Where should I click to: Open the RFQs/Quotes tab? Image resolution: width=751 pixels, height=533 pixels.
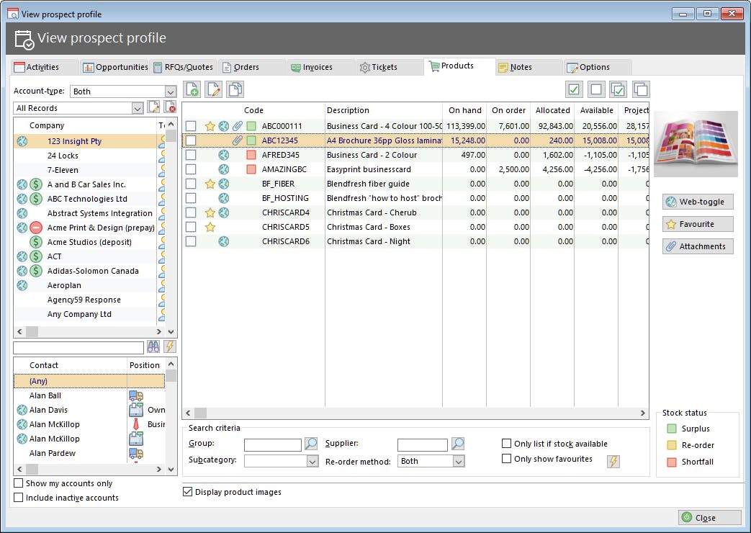(x=184, y=67)
